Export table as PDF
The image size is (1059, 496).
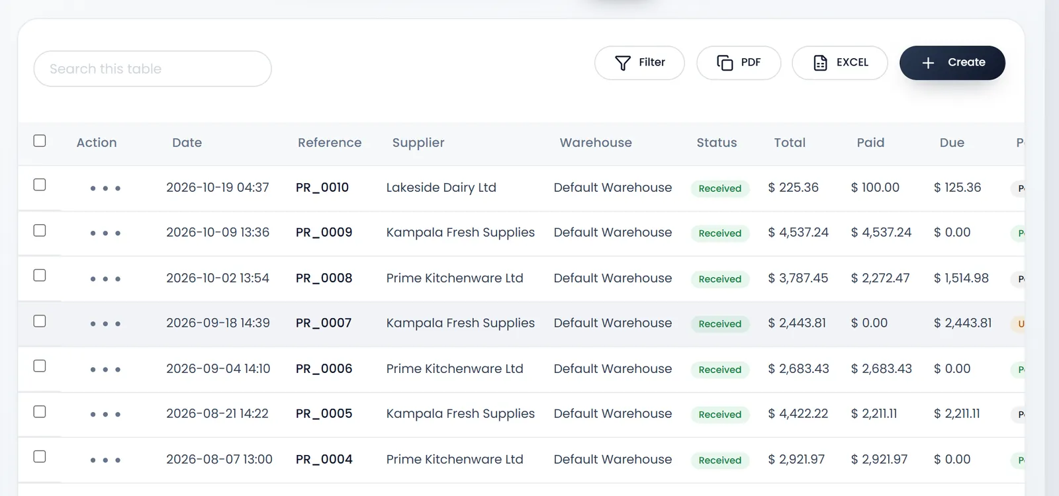(x=739, y=63)
